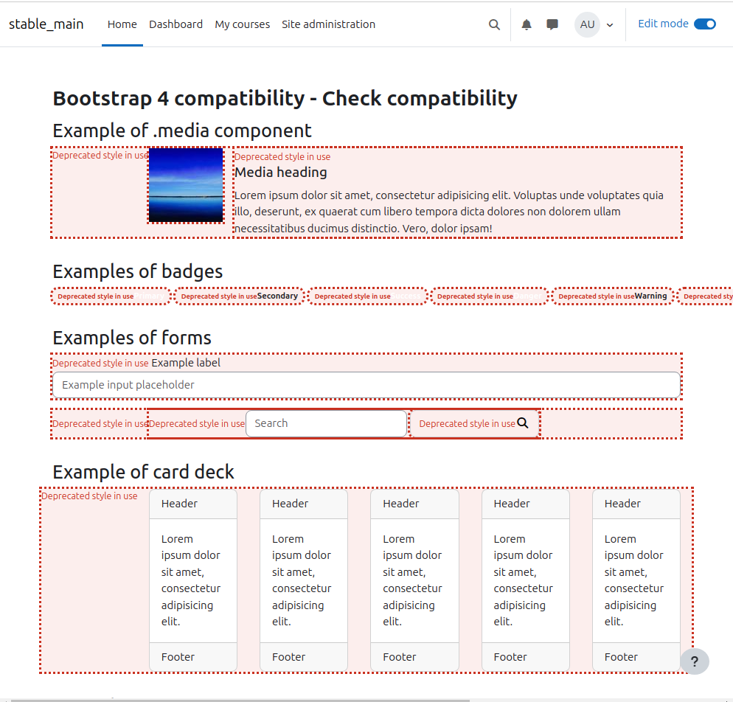733x702 pixels.
Task: Open My courses tab
Action: (x=242, y=24)
